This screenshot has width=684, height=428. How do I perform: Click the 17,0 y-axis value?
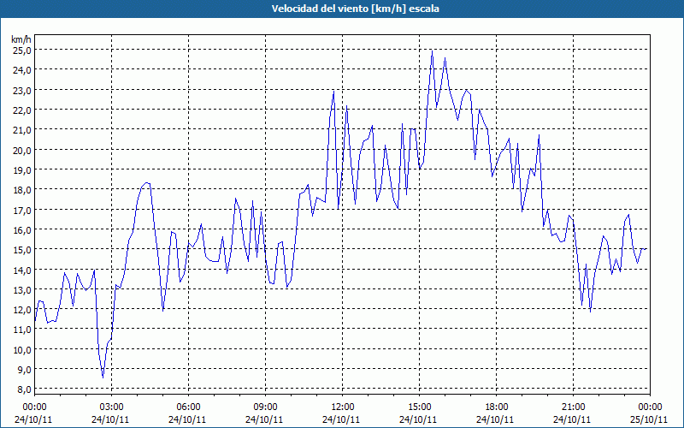tap(22, 210)
